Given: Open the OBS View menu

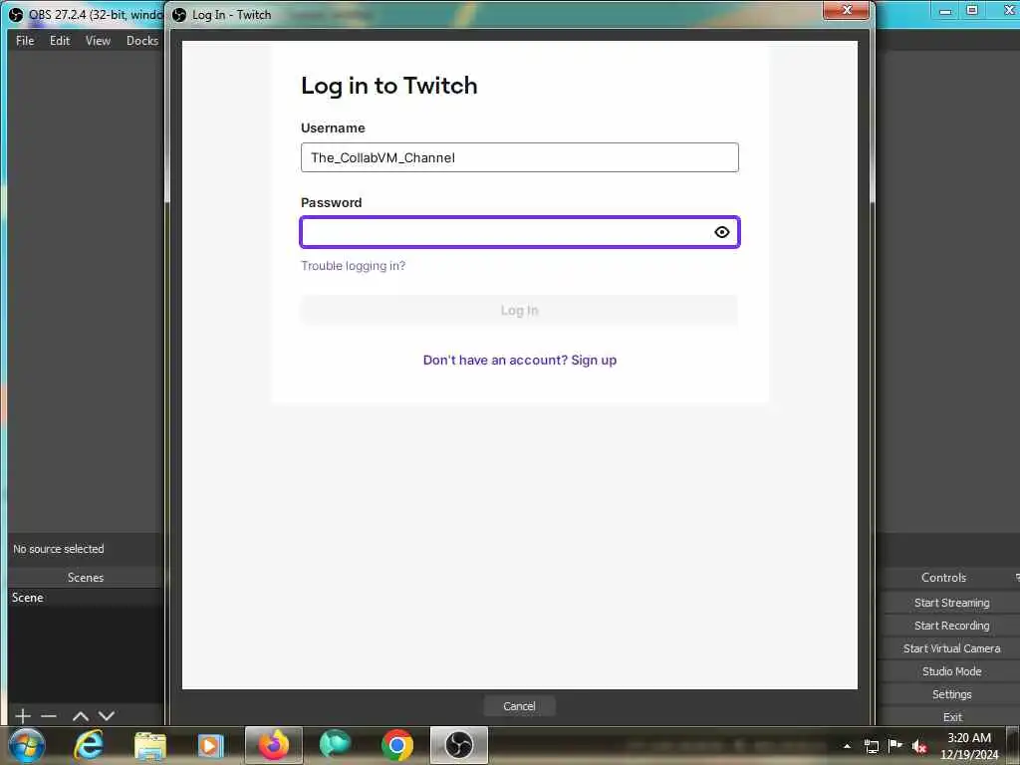Looking at the screenshot, I should pyautogui.click(x=98, y=40).
